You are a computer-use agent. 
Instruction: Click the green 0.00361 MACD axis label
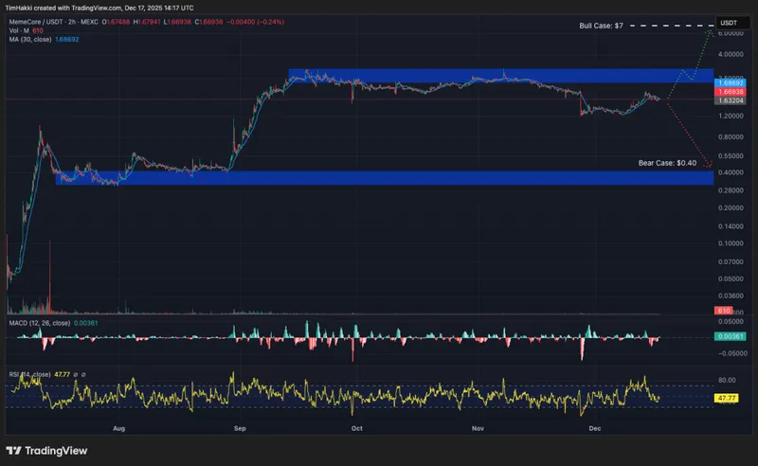point(730,336)
